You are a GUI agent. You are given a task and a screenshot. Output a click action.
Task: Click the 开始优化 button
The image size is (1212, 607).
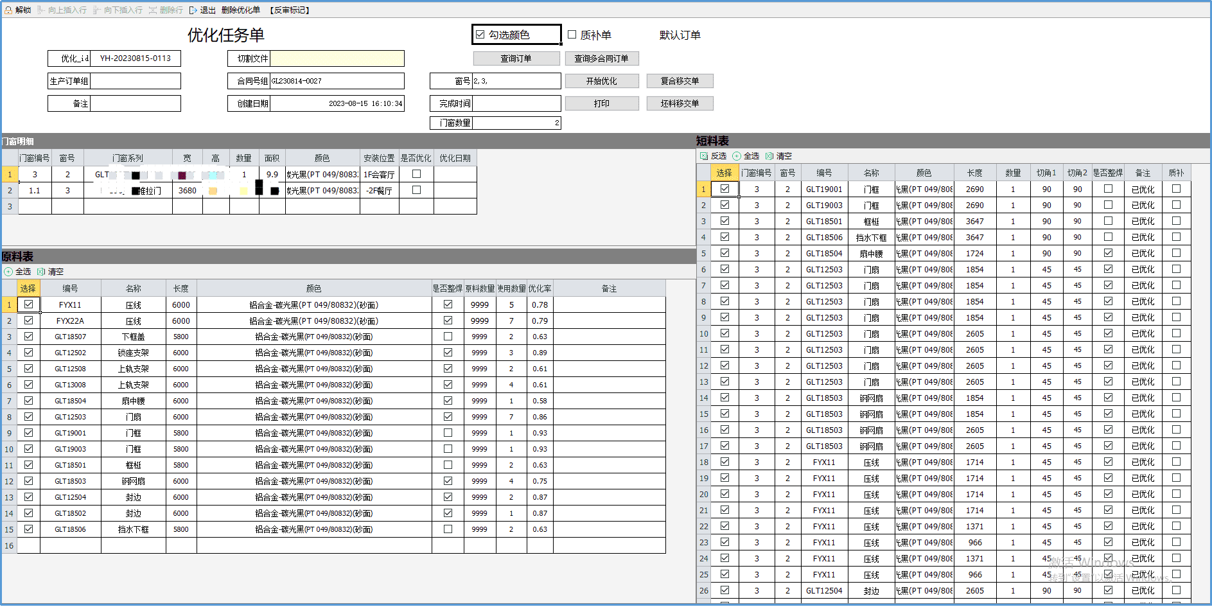[602, 81]
